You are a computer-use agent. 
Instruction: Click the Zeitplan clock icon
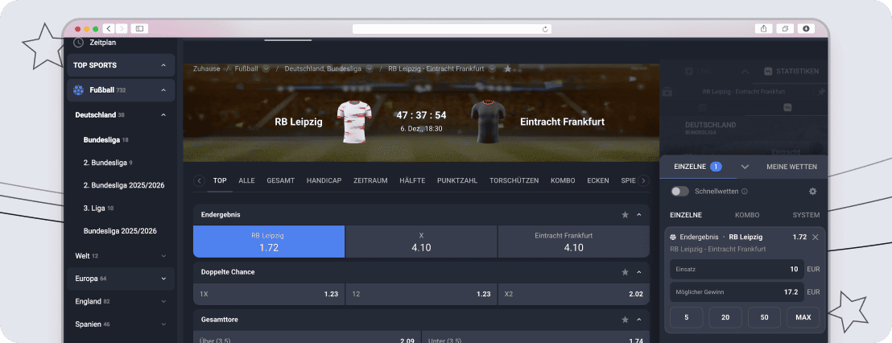click(x=79, y=43)
